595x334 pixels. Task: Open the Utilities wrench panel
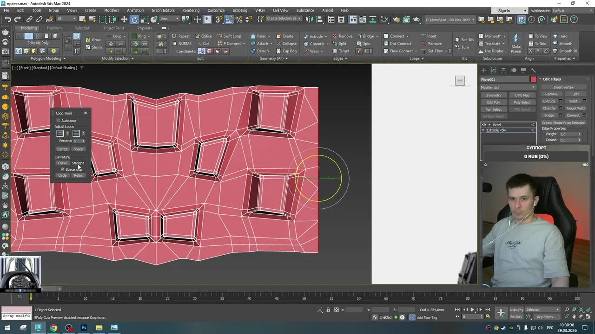click(533, 70)
